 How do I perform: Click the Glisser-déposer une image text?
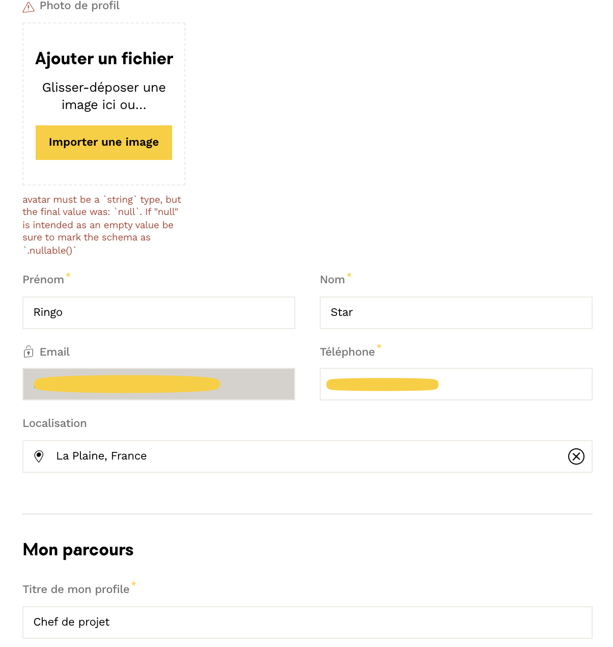104,96
